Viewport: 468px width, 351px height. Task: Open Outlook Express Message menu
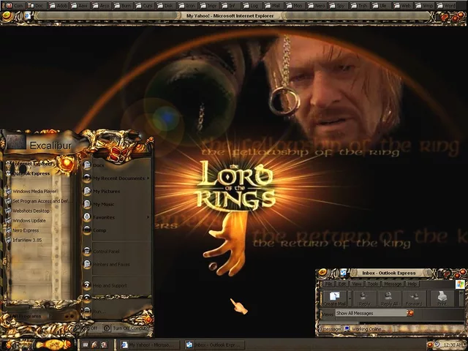pos(393,284)
